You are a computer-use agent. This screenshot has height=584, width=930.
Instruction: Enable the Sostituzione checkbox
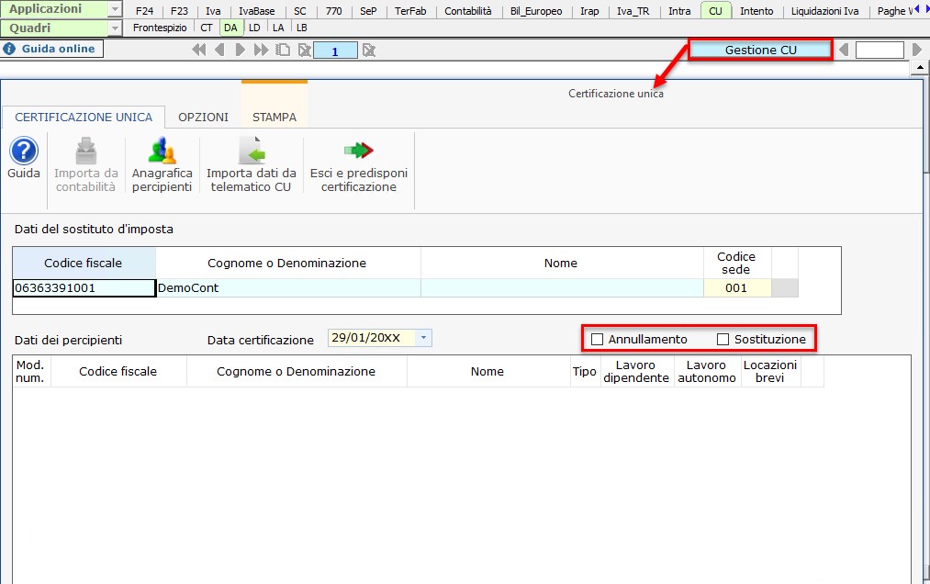tap(723, 340)
